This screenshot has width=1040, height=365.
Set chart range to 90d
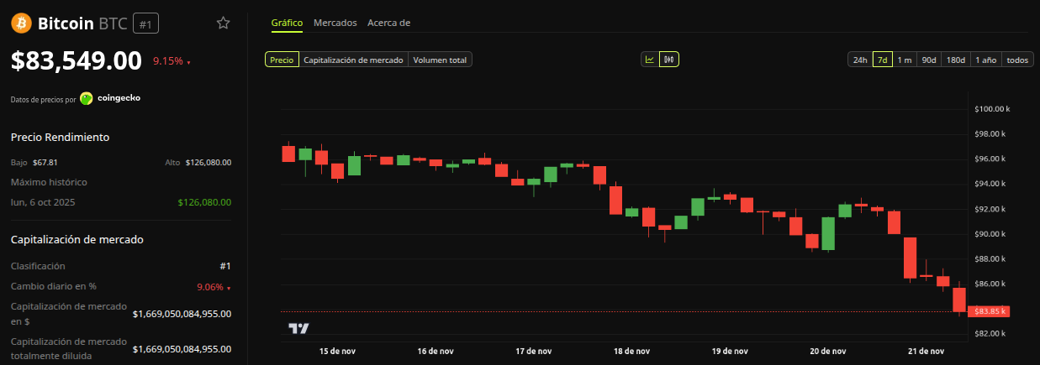[x=929, y=60]
